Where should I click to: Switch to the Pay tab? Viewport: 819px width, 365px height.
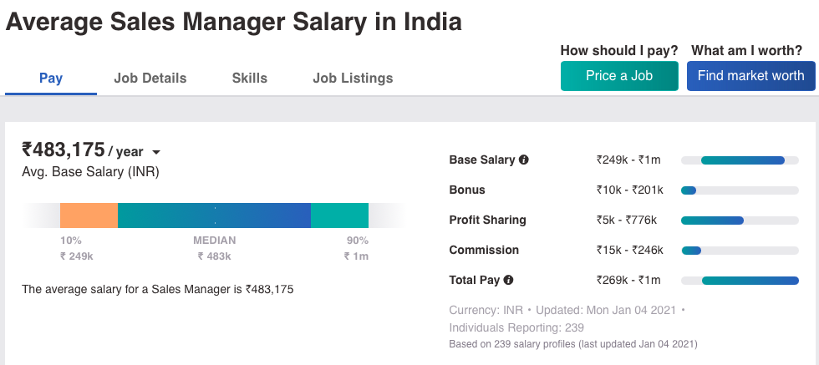click(51, 79)
